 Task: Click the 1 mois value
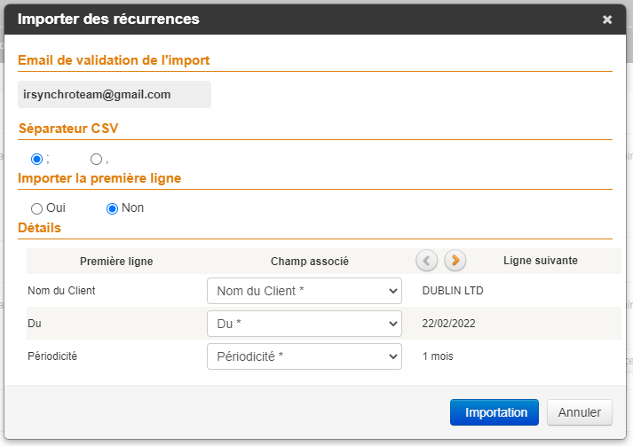coord(438,356)
